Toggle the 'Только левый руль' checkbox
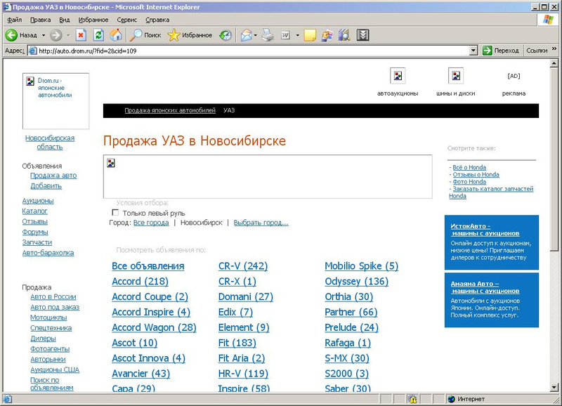 pyautogui.click(x=116, y=212)
